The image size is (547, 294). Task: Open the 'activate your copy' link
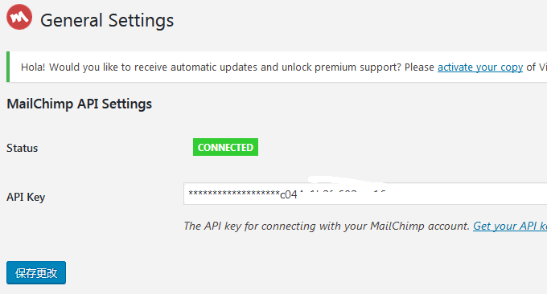pyautogui.click(x=480, y=67)
